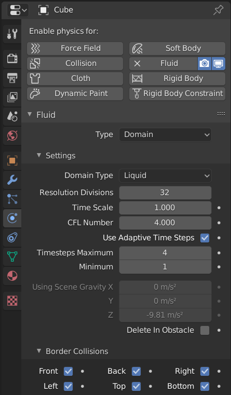Animate Timesteps Maximum keyframe dot
231x395 pixels.
pos(219,253)
